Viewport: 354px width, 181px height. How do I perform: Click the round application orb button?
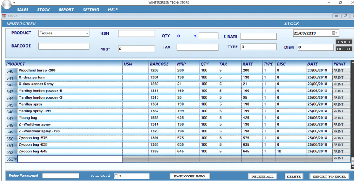(7, 4)
